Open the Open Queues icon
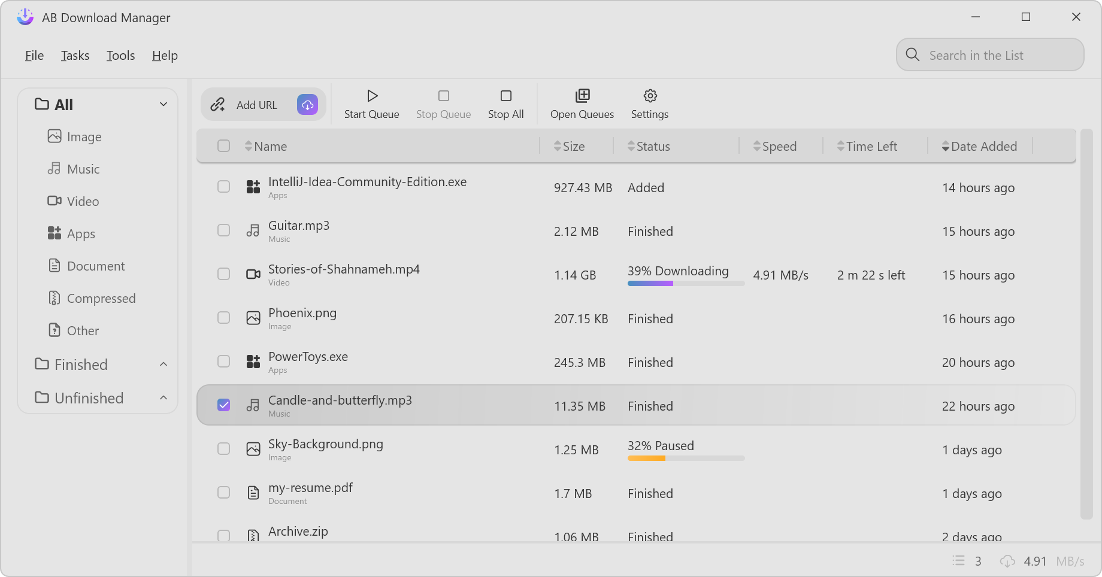 (582, 96)
